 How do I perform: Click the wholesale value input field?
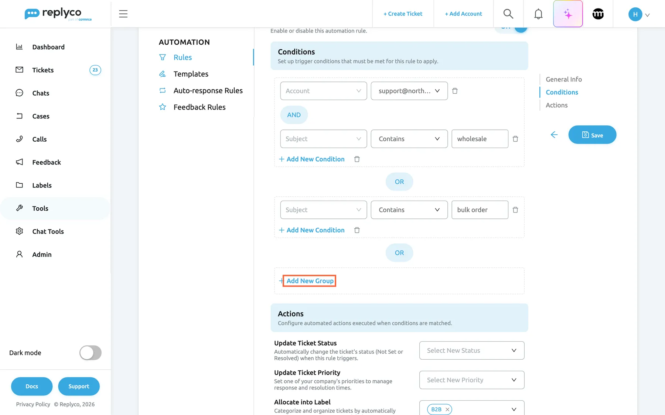click(x=480, y=139)
